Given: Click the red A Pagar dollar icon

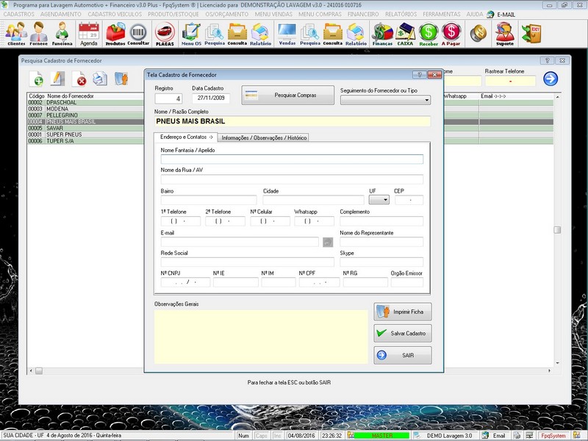Looking at the screenshot, I should pos(451,34).
